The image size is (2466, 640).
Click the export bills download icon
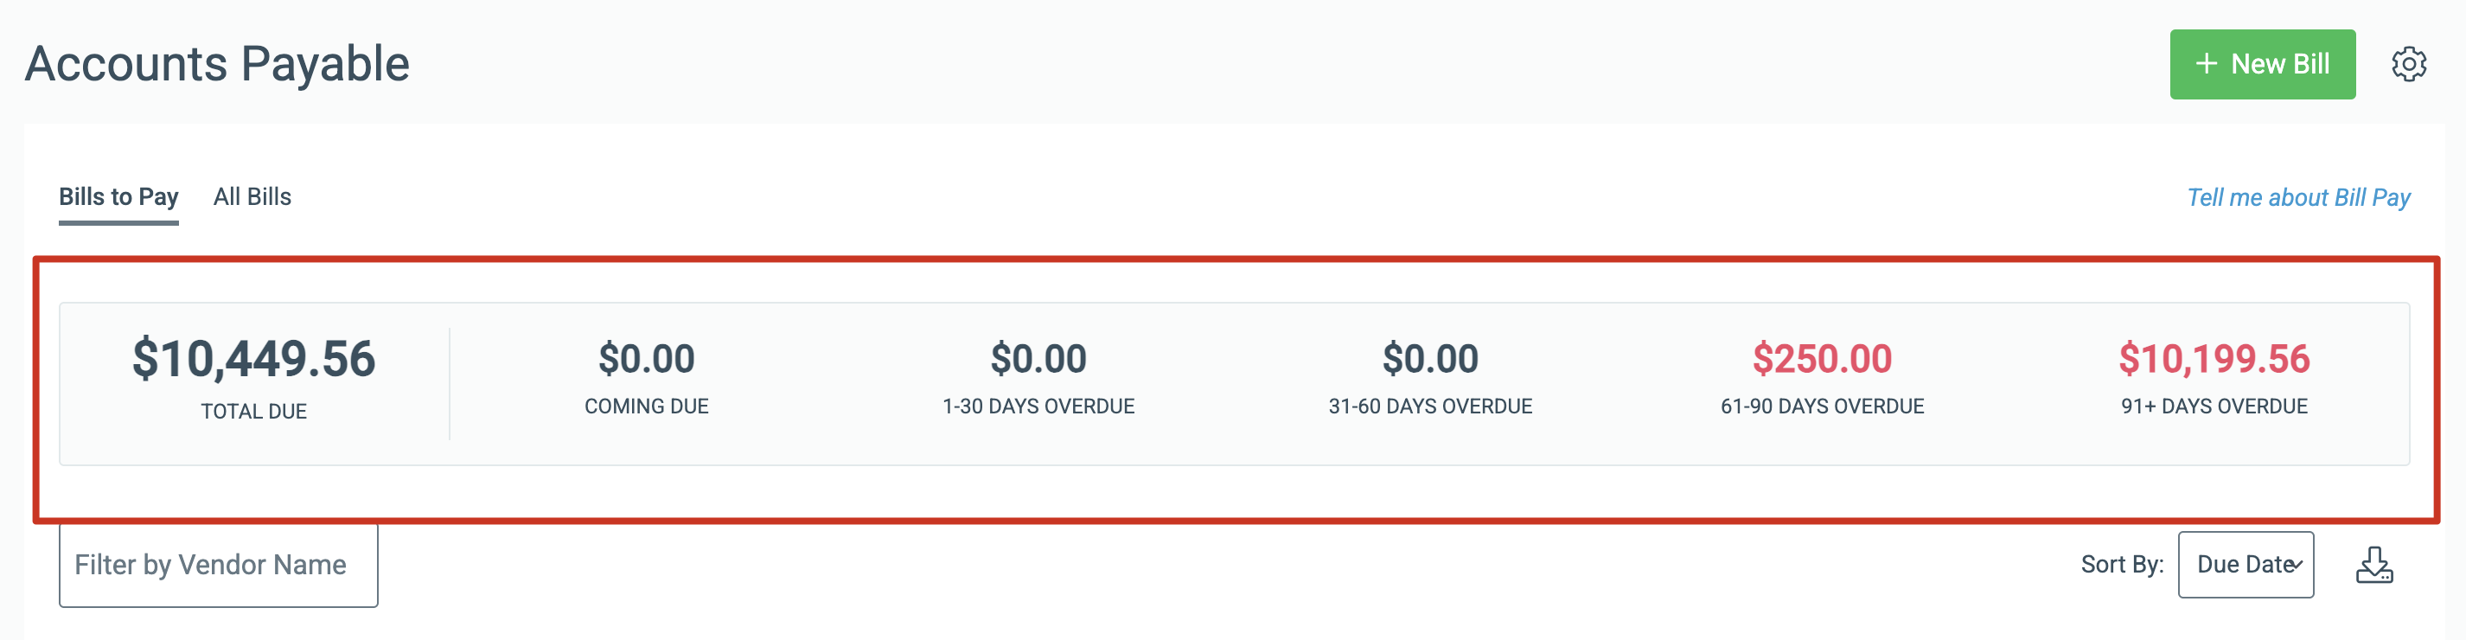coord(2374,564)
